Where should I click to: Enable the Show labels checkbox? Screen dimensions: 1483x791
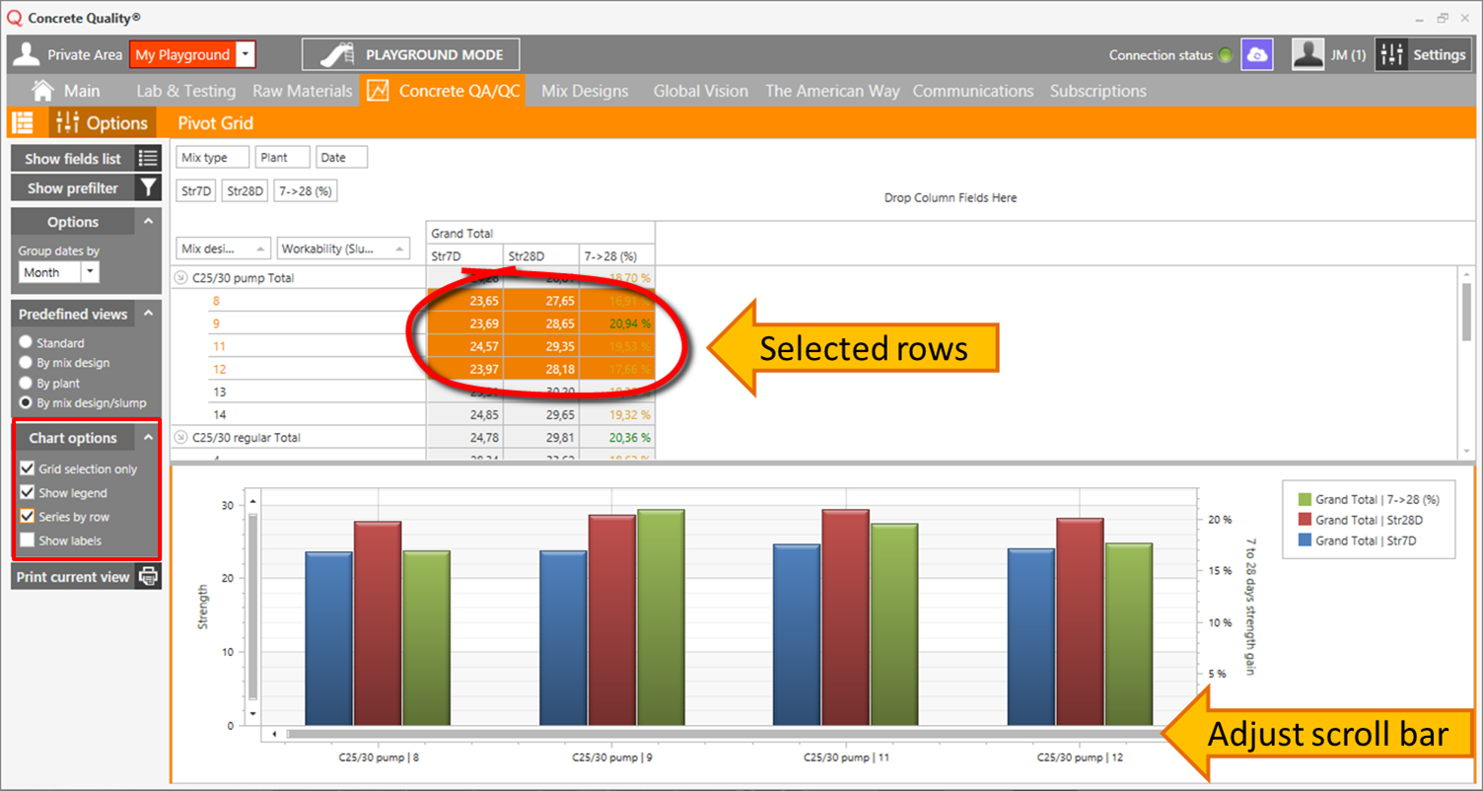click(x=28, y=540)
